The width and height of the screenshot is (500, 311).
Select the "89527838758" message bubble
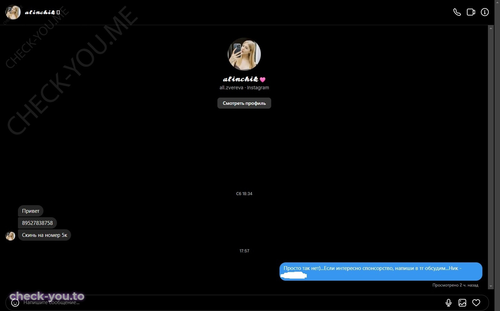pyautogui.click(x=37, y=223)
